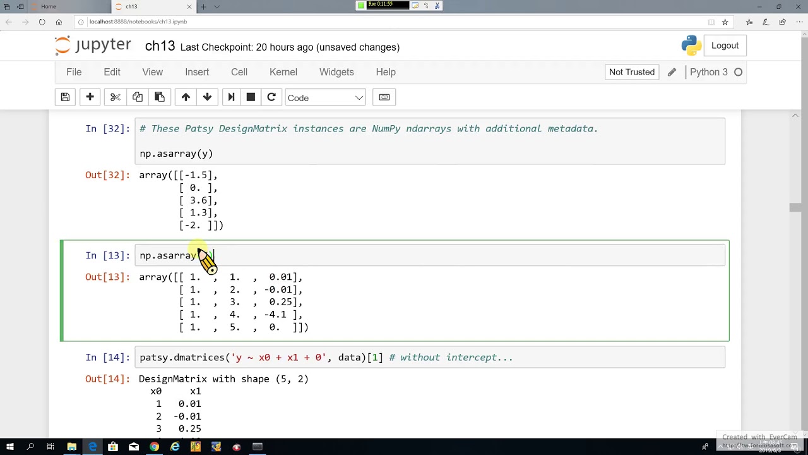Click the Out[32] prompt label
The image size is (808, 455).
tap(107, 175)
